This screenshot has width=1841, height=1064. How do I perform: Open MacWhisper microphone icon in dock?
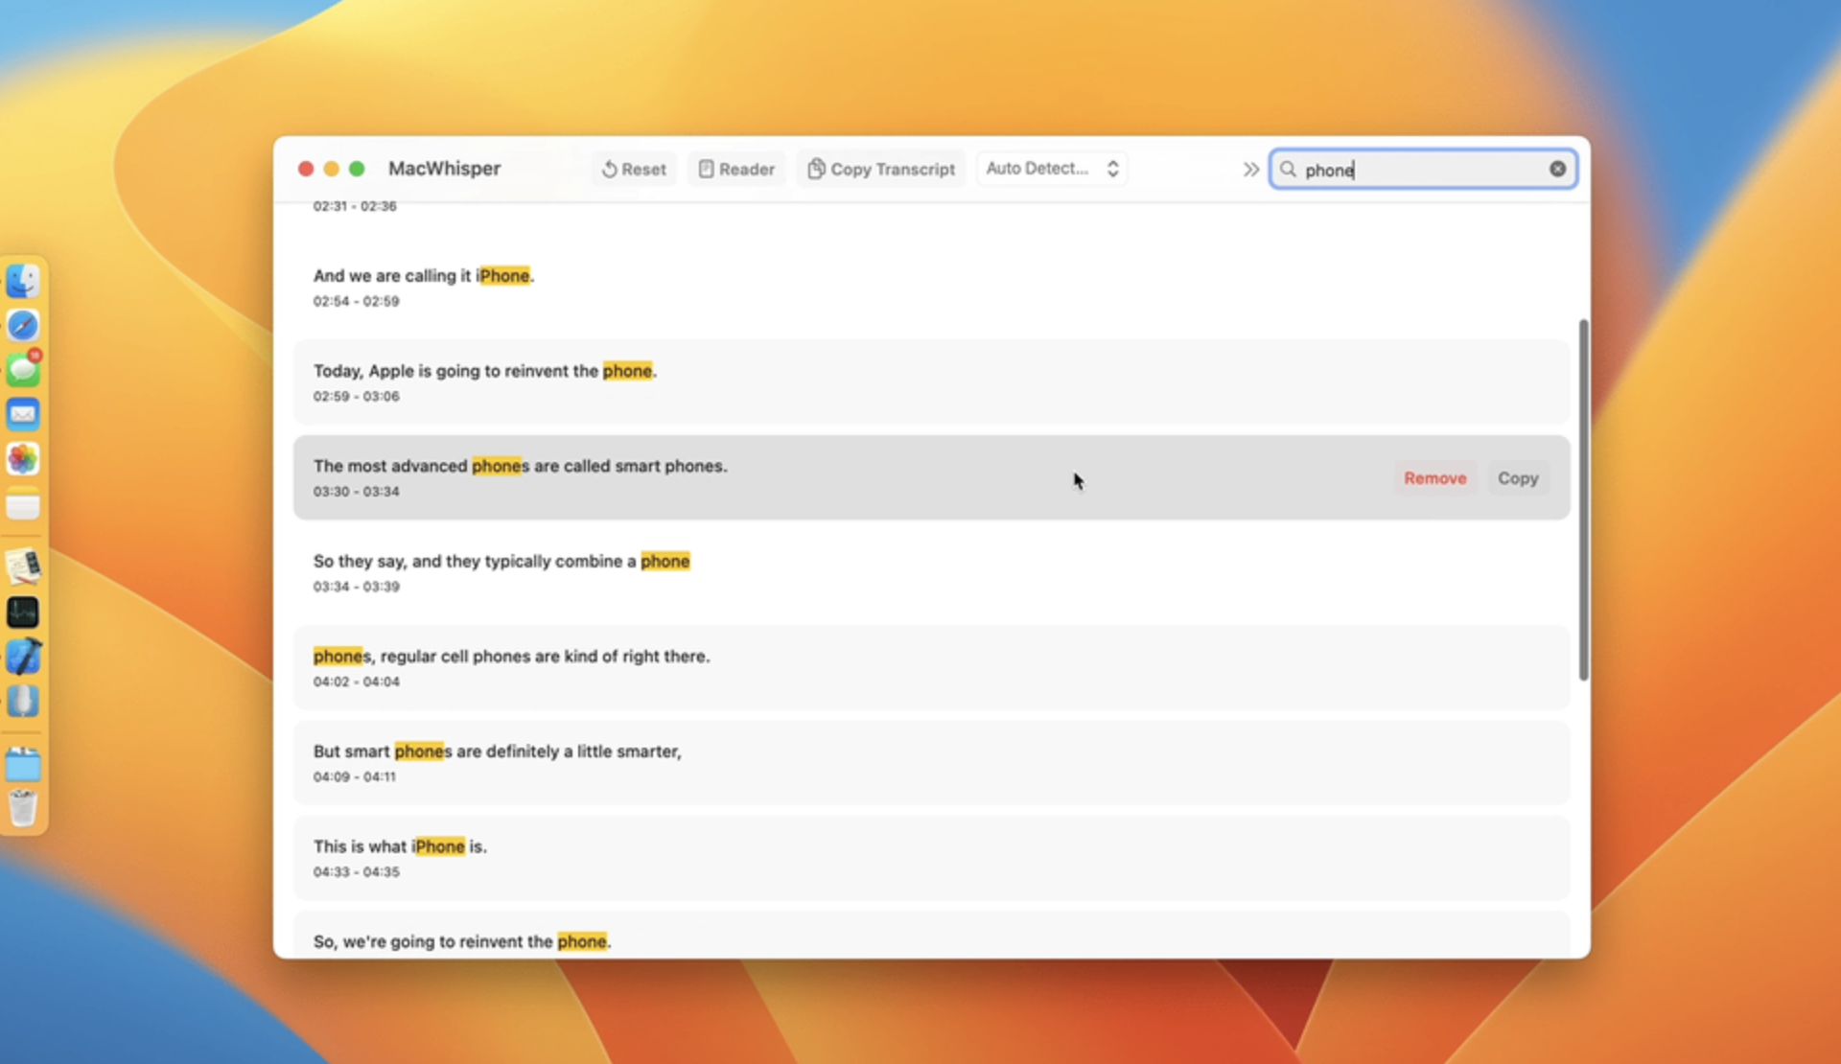pos(23,701)
